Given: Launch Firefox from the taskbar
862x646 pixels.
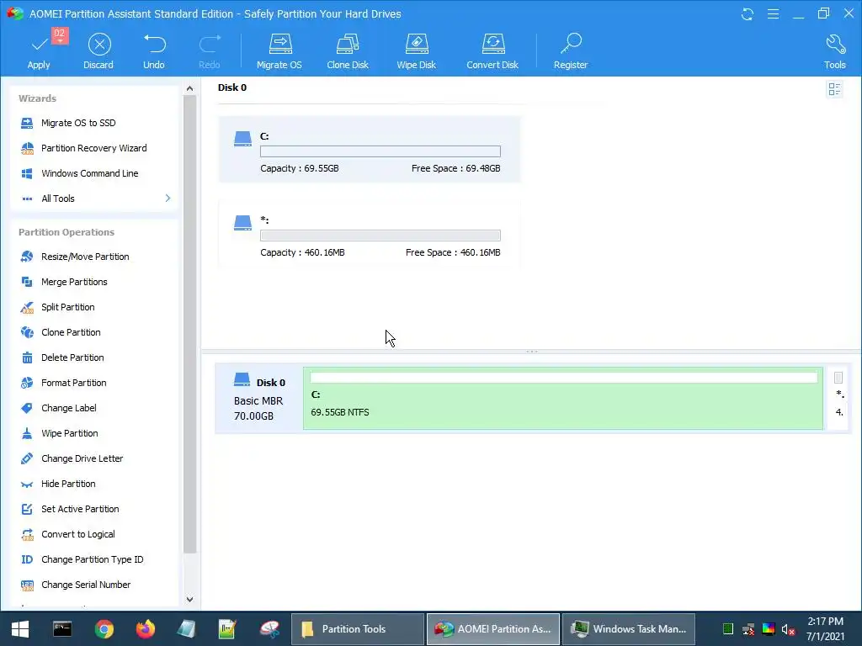Looking at the screenshot, I should (x=146, y=629).
